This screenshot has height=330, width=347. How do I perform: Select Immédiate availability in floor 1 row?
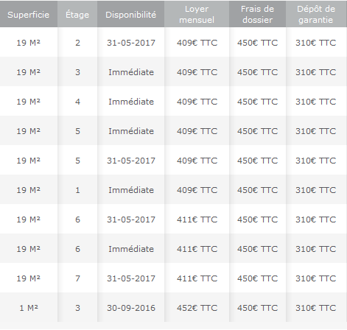pos(131,190)
